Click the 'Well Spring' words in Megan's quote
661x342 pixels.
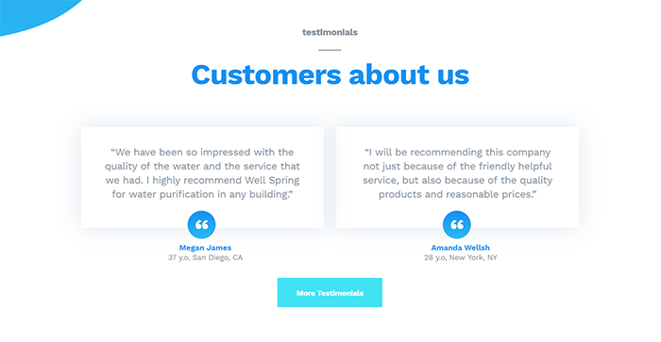pos(272,180)
